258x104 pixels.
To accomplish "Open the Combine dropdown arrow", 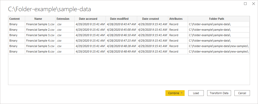I will coord(182,93).
